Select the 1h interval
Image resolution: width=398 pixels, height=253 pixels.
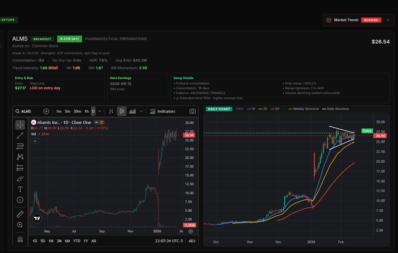87,111
